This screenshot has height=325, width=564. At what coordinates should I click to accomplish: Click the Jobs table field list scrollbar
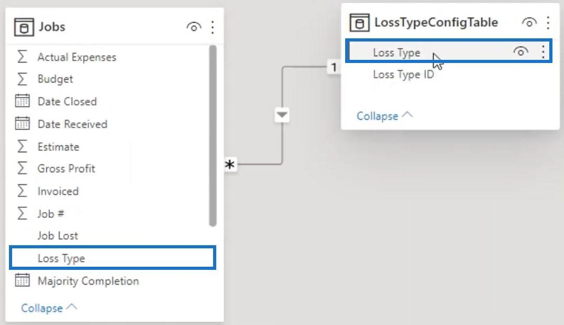coord(213,136)
